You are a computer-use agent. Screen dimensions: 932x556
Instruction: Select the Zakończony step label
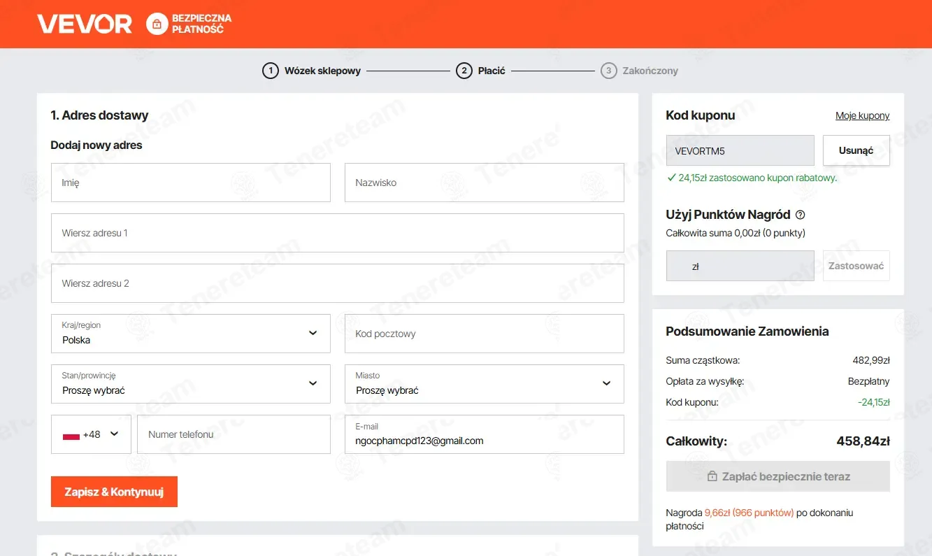650,71
